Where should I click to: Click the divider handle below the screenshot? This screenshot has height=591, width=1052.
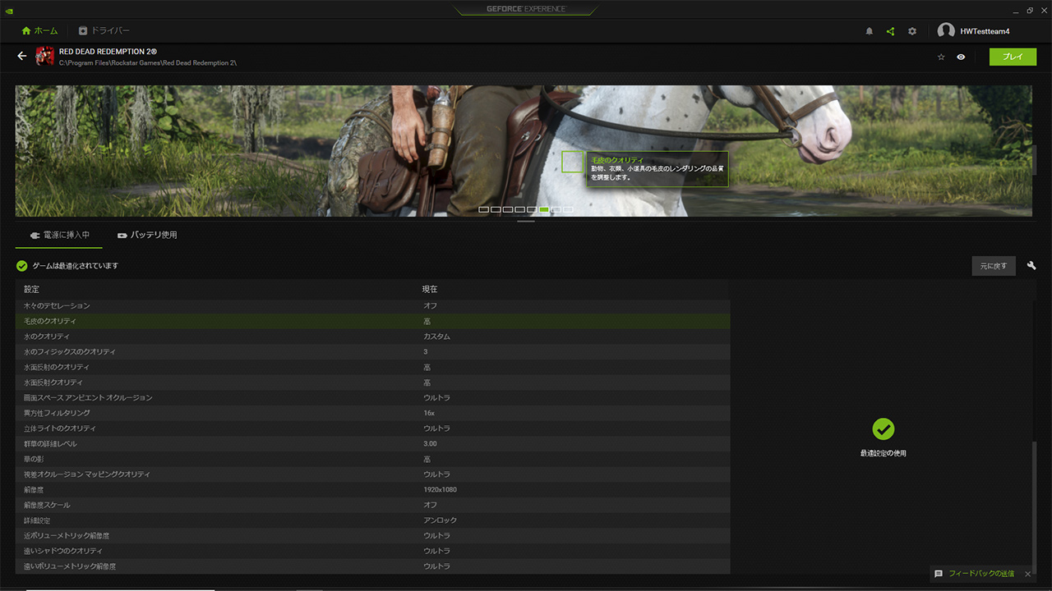click(526, 222)
